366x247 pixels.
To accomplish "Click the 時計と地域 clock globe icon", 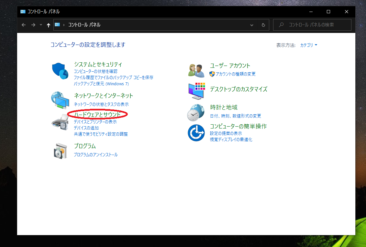I will tap(196, 113).
